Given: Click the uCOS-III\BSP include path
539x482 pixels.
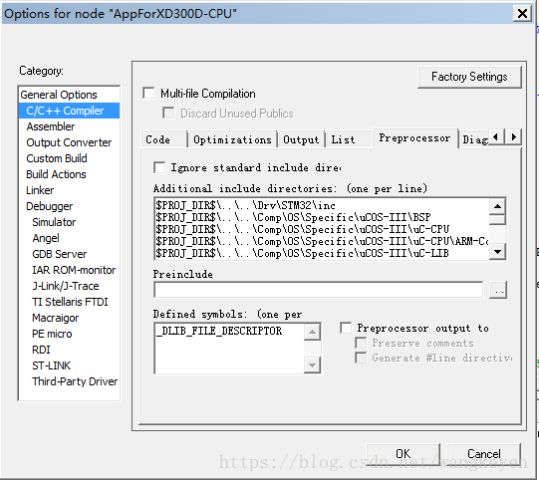Looking at the screenshot, I should pyautogui.click(x=293, y=217).
